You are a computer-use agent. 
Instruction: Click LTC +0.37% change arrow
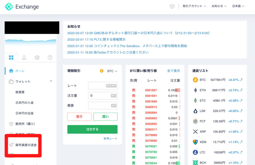241,152
